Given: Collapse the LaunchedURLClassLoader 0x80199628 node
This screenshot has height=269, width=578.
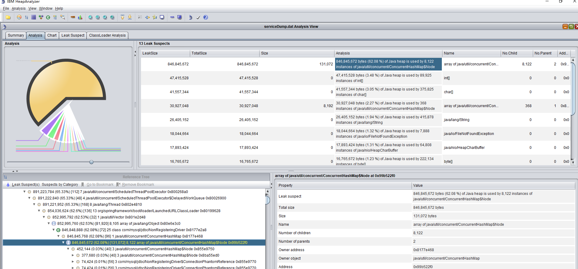Looking at the screenshot, I should pos(39,211).
